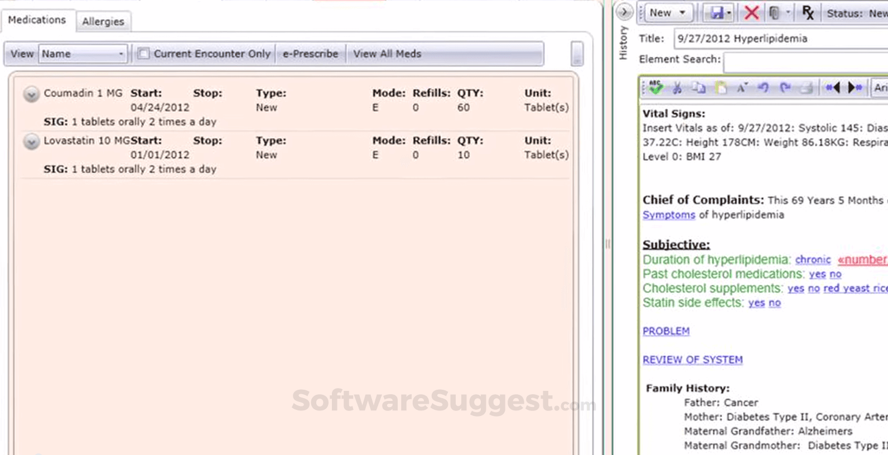Click the Vital Signs heading

(x=673, y=114)
